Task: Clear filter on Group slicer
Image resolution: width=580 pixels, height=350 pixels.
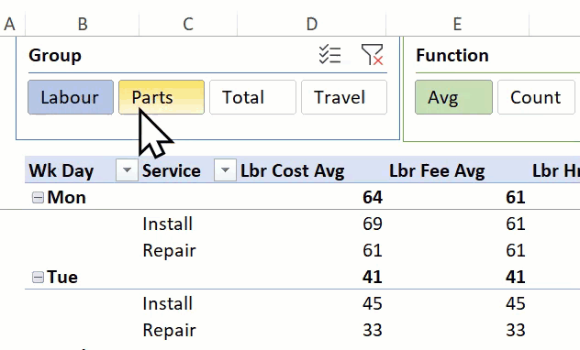Action: point(372,55)
